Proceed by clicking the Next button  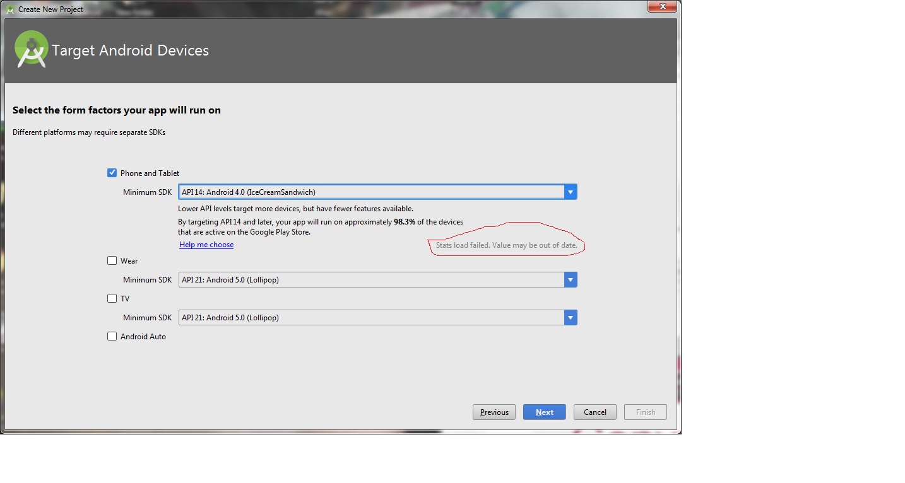pos(544,412)
